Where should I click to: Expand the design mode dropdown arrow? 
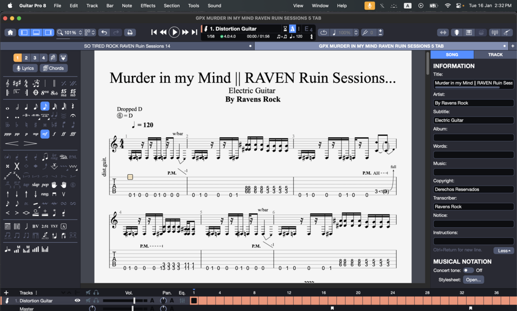tap(63, 58)
